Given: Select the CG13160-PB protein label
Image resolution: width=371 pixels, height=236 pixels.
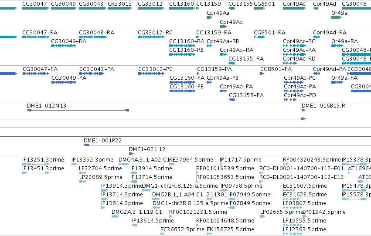Looking at the screenshot, I should click(x=187, y=87).
